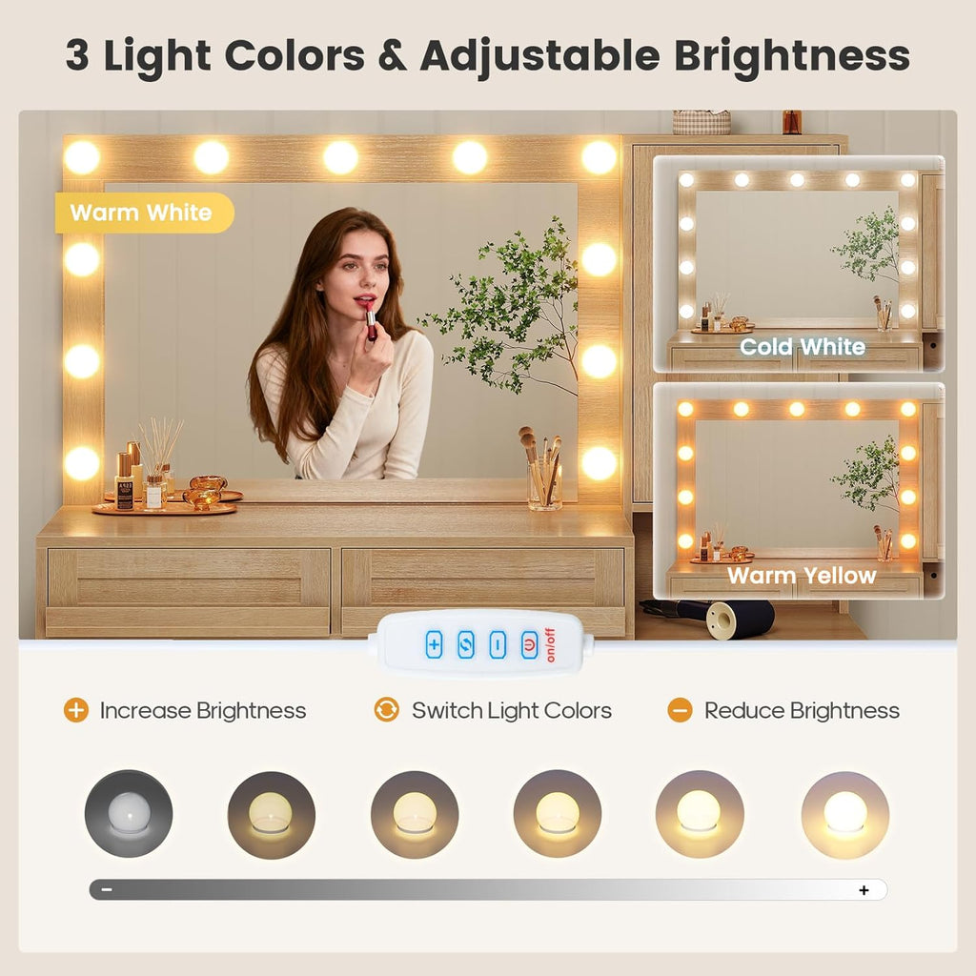Click the plus end of brightness slider
976x976 pixels.
coord(864,890)
